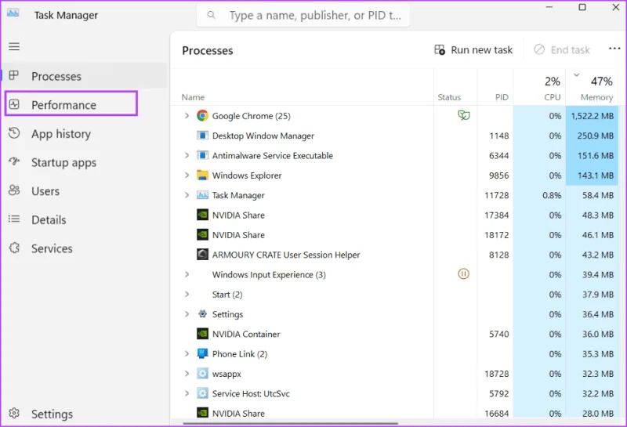Click the Windows Explorer folder icon
The width and height of the screenshot is (627, 427).
[202, 176]
